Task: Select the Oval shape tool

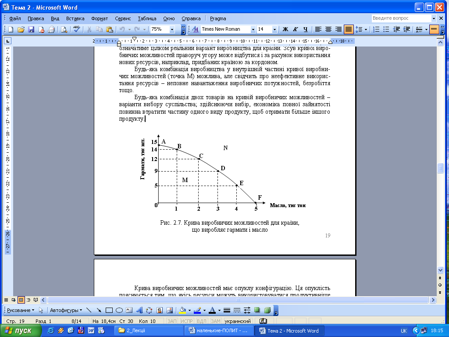Action: click(x=119, y=310)
